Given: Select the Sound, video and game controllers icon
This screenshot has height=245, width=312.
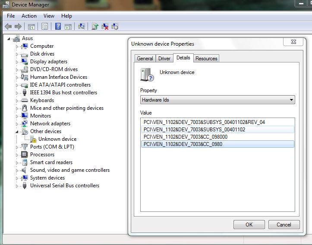Looking at the screenshot, I should tap(24, 170).
